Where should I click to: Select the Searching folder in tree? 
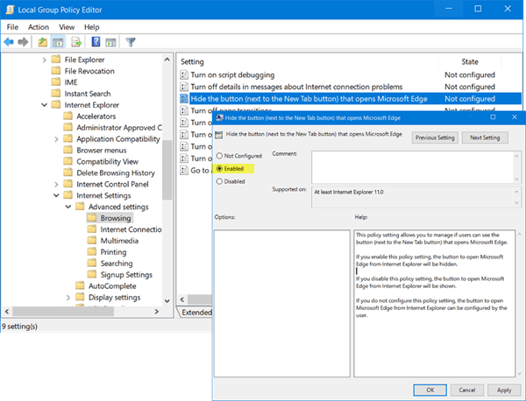[117, 264]
